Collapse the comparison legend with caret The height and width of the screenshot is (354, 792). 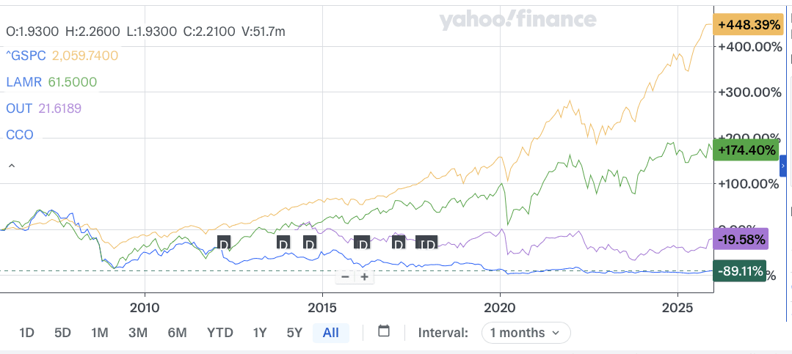(11, 166)
